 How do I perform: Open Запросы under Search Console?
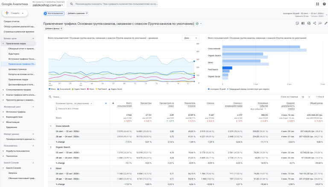[x=13, y=173]
